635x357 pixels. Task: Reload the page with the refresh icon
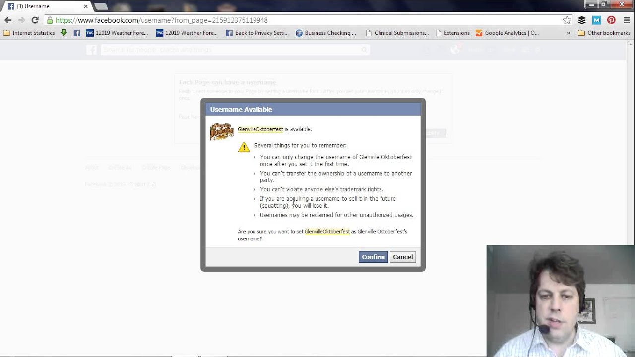coord(35,20)
